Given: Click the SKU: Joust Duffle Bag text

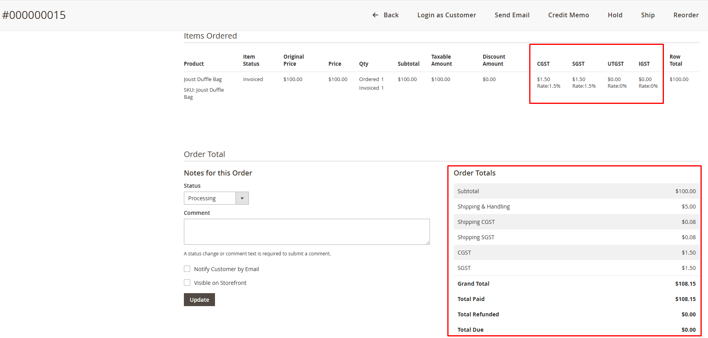Looking at the screenshot, I should coord(204,93).
